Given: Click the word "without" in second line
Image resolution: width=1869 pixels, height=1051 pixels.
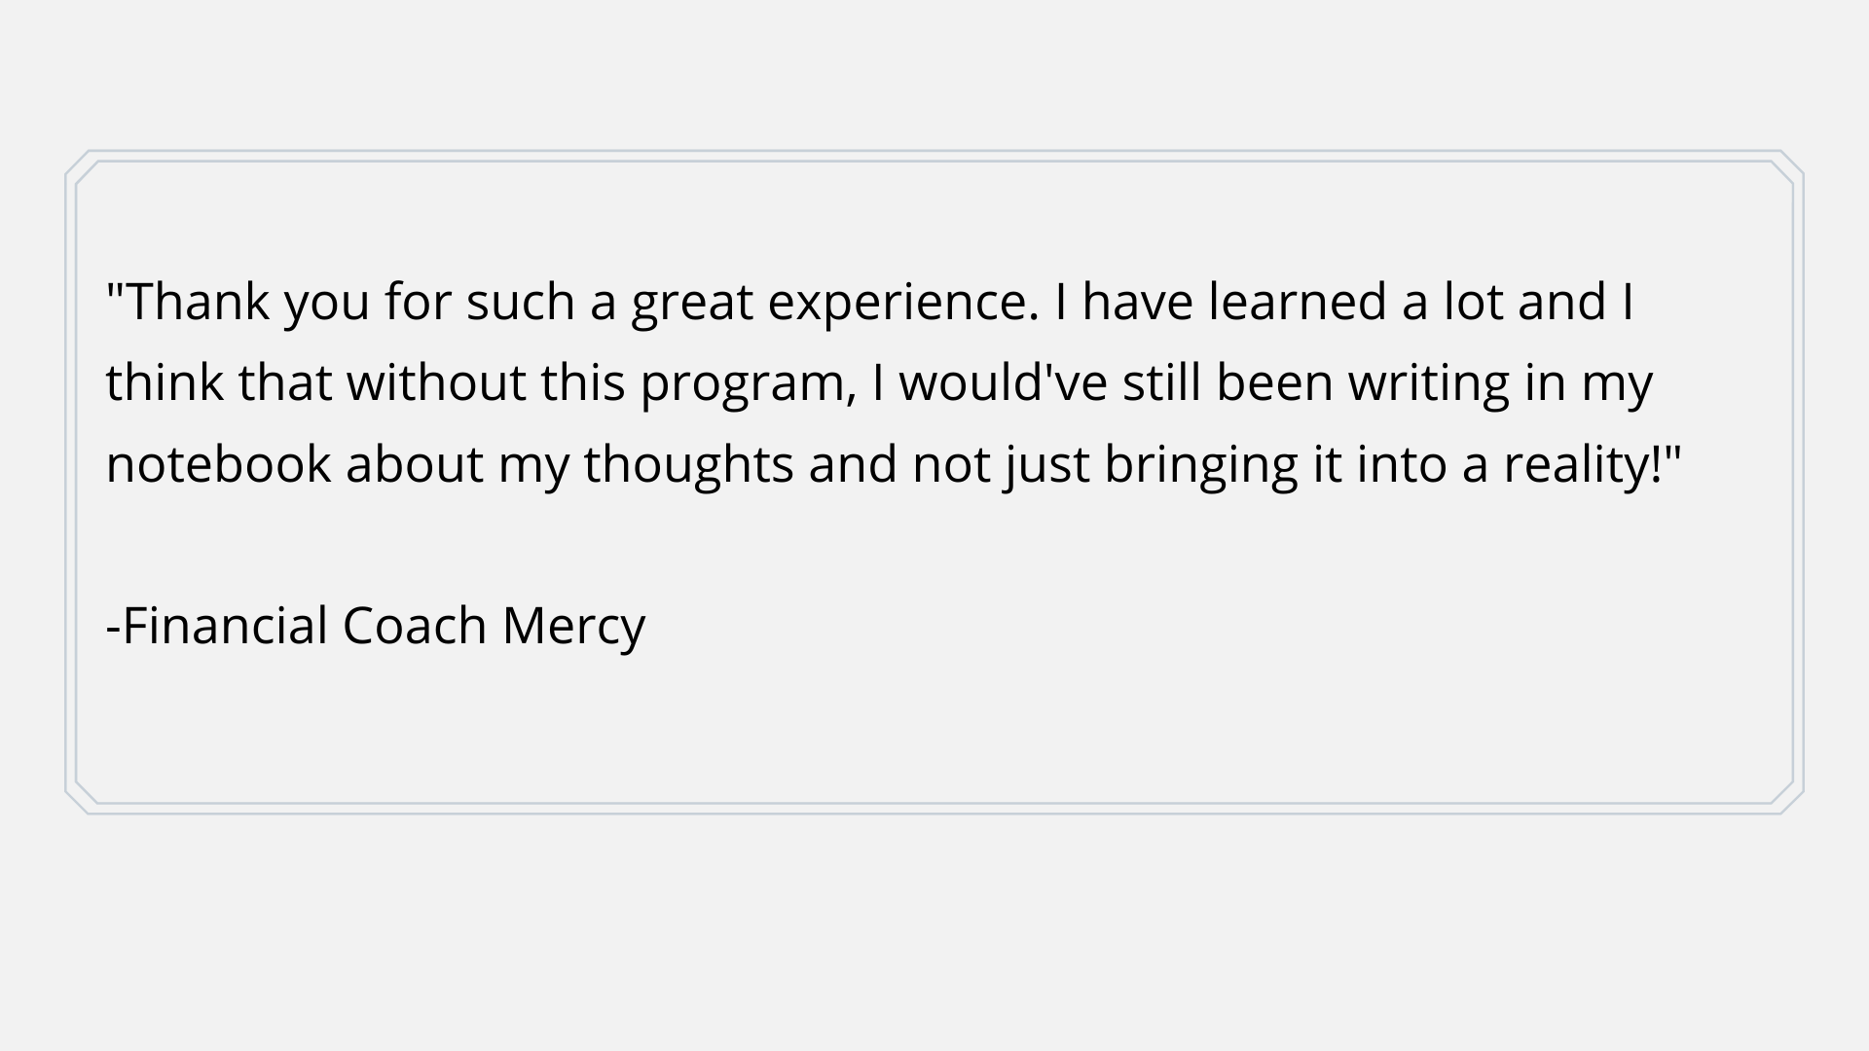Looking at the screenshot, I should coord(437,382).
